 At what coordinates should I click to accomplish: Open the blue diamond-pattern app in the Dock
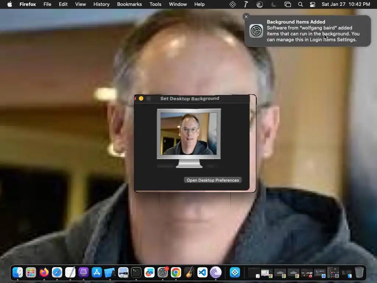pos(235,272)
